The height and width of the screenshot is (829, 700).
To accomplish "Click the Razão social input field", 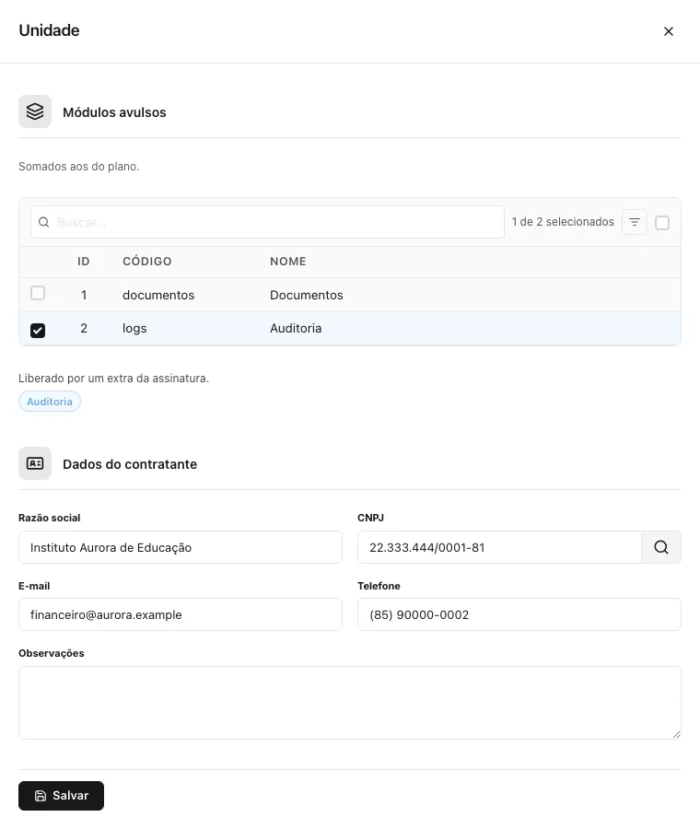I will coord(181,547).
